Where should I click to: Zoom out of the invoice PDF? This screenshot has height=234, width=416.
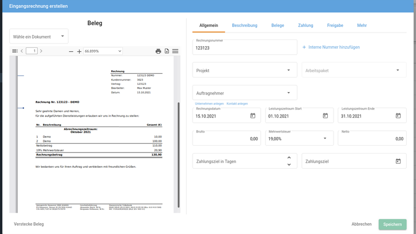71,51
